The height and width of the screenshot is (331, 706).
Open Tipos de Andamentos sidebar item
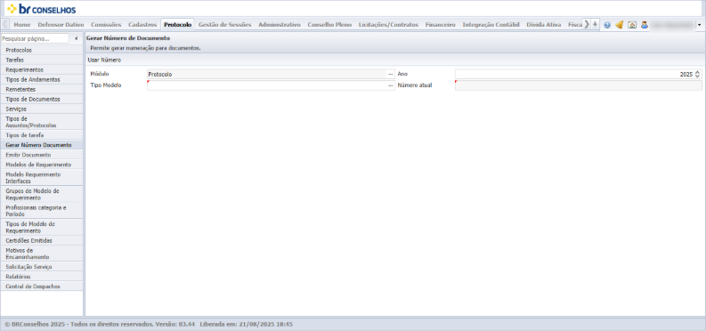(42, 79)
